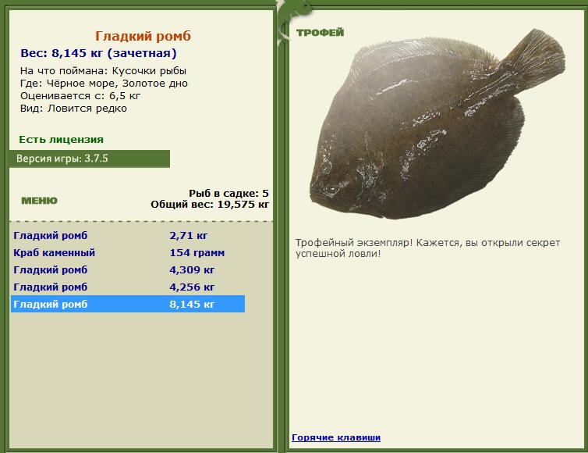Select Гладкий ромб 4,256 кг row
The image size is (588, 453).
[x=127, y=287]
